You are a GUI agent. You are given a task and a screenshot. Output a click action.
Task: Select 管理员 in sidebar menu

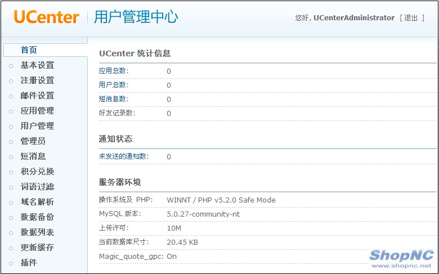33,141
